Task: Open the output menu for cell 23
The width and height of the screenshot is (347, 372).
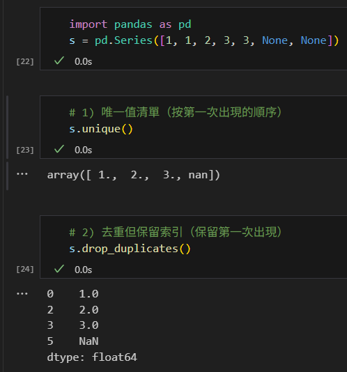Action: 22,174
